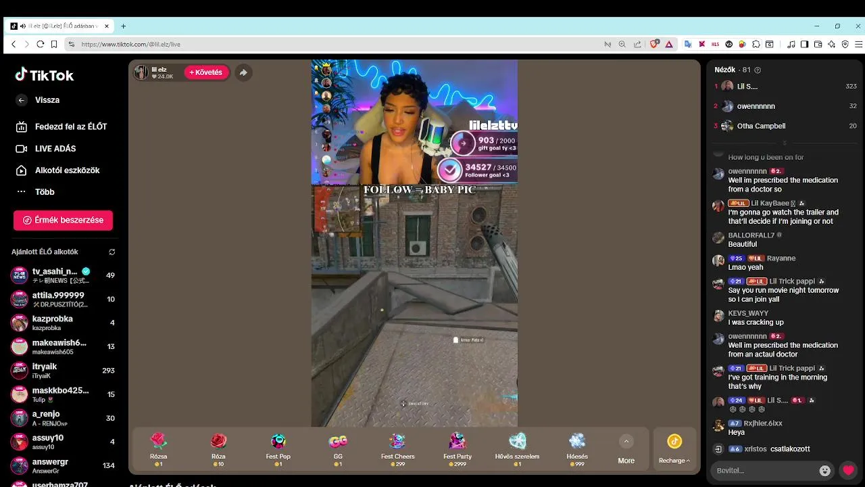Expand the Recharge coin menu
Screen dimensions: 865x487
[674, 450]
